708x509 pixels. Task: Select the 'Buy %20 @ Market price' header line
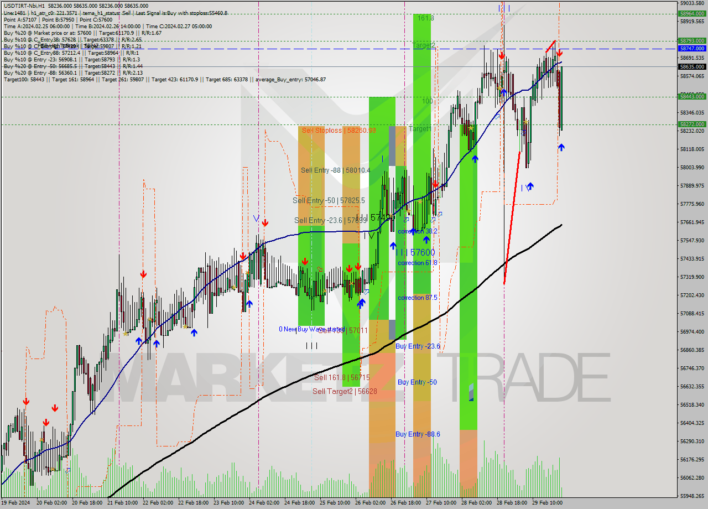[x=82, y=33]
